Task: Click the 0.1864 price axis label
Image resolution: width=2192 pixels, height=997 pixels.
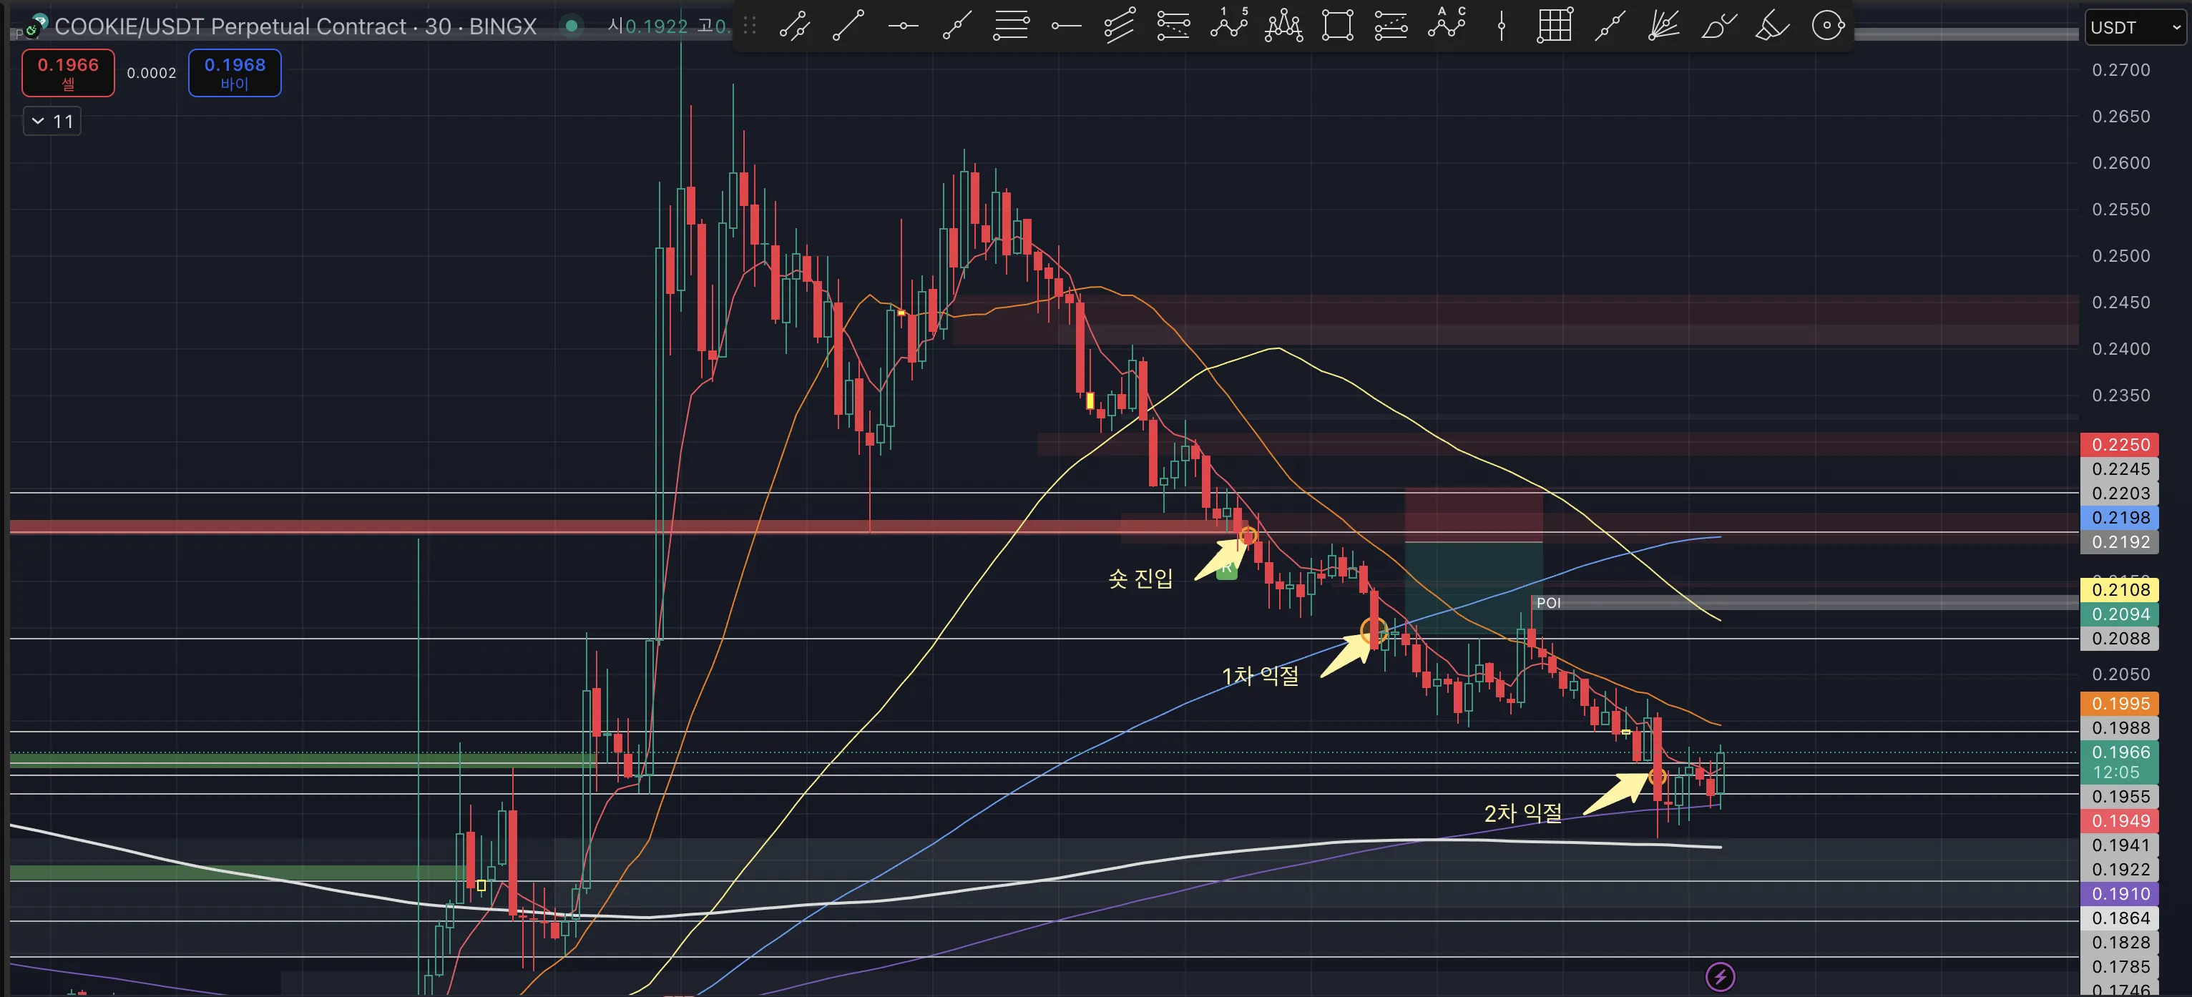Action: point(2120,918)
